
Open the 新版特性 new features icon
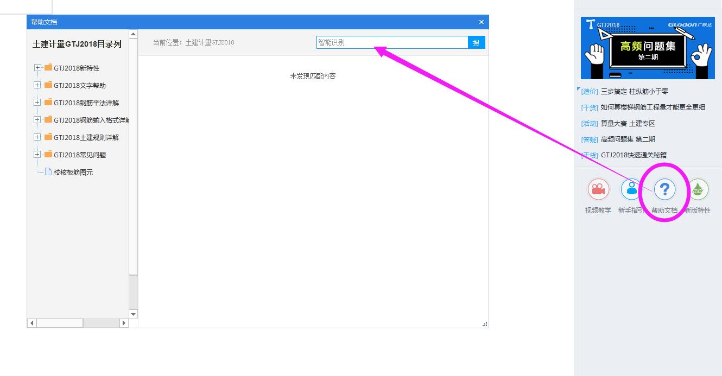698,189
